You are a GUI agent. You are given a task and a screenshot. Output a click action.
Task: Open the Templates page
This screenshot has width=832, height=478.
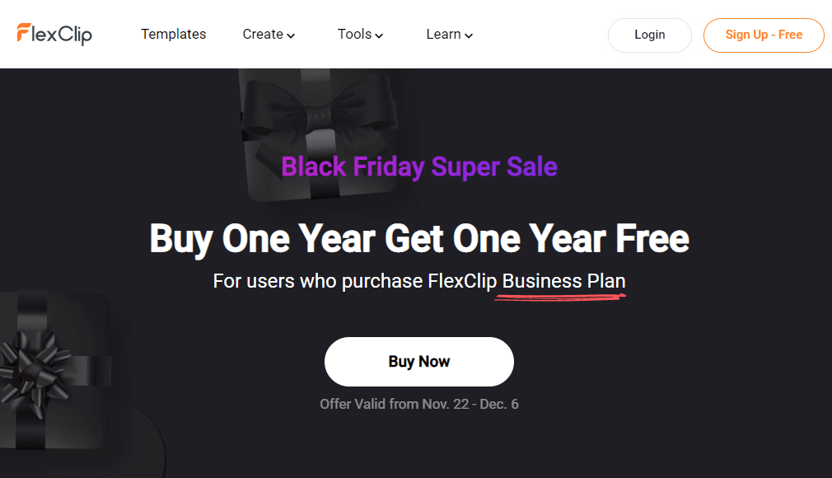[174, 34]
